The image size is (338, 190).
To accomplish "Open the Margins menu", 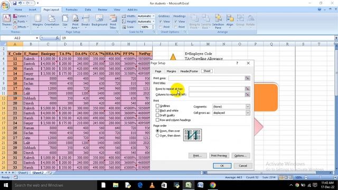I will point(37,21).
